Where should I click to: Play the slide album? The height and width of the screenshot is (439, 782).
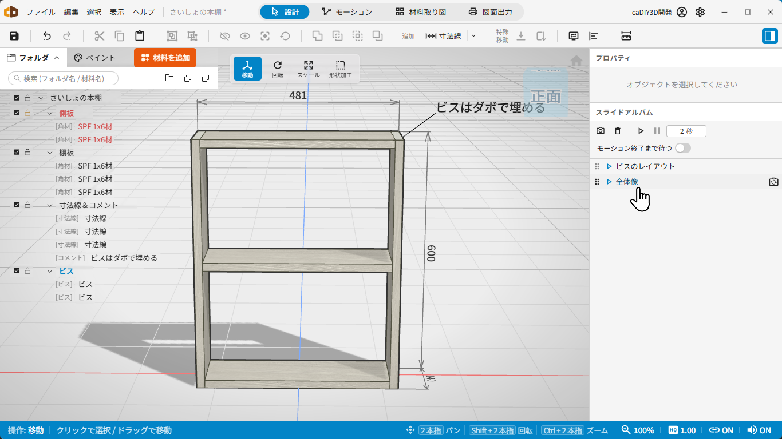coord(641,131)
